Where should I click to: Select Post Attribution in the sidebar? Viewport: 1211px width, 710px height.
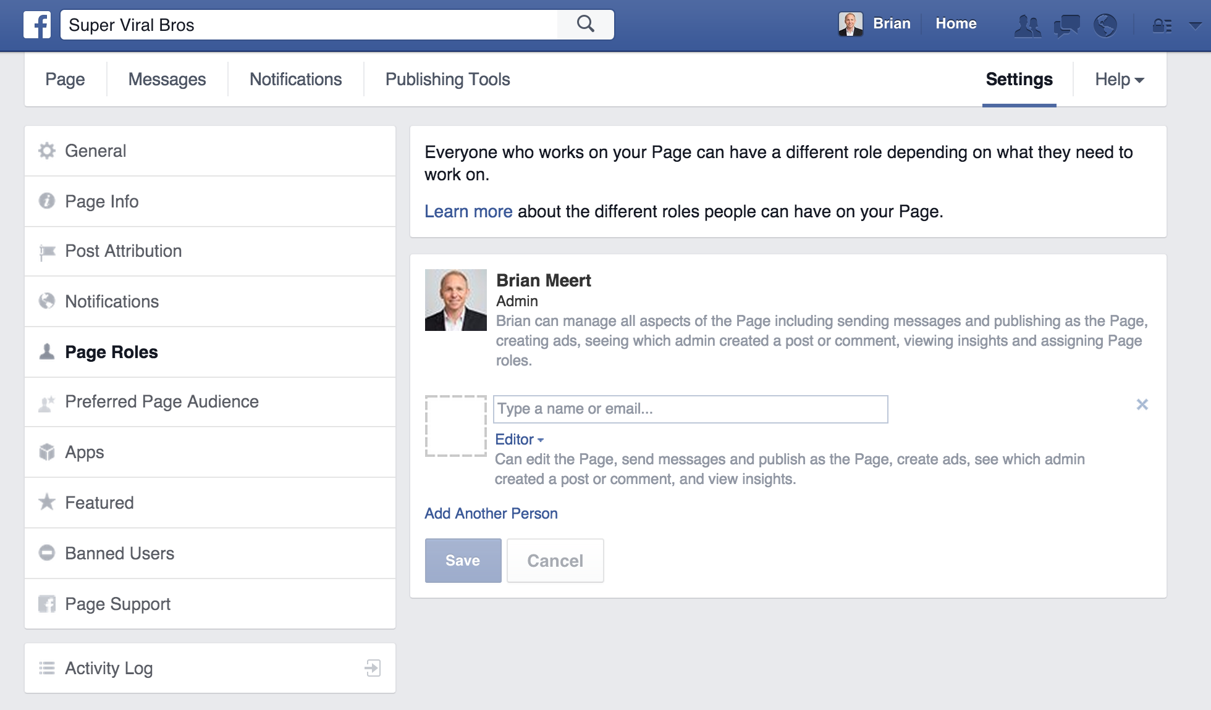pos(210,251)
